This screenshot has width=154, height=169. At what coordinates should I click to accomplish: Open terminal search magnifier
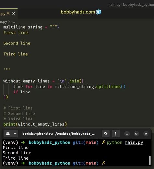point(106,134)
